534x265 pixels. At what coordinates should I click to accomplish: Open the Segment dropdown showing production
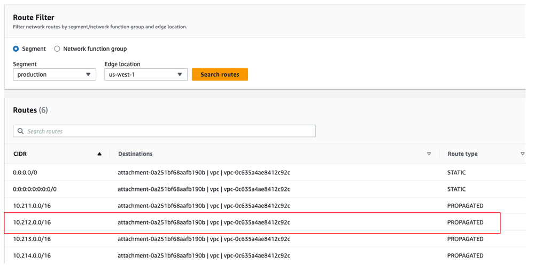click(54, 75)
